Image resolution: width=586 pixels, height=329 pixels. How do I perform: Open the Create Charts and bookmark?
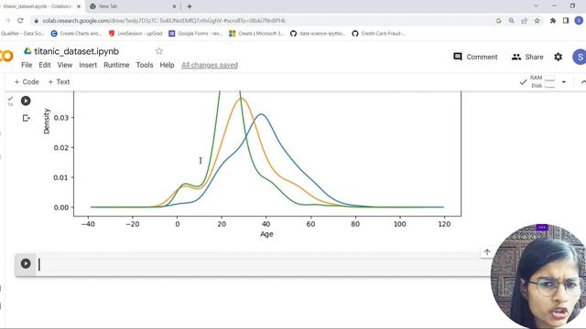click(x=76, y=34)
